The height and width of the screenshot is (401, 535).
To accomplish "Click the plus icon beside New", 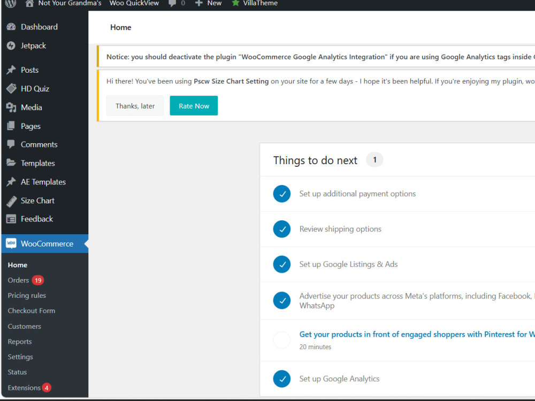I will pyautogui.click(x=199, y=3).
